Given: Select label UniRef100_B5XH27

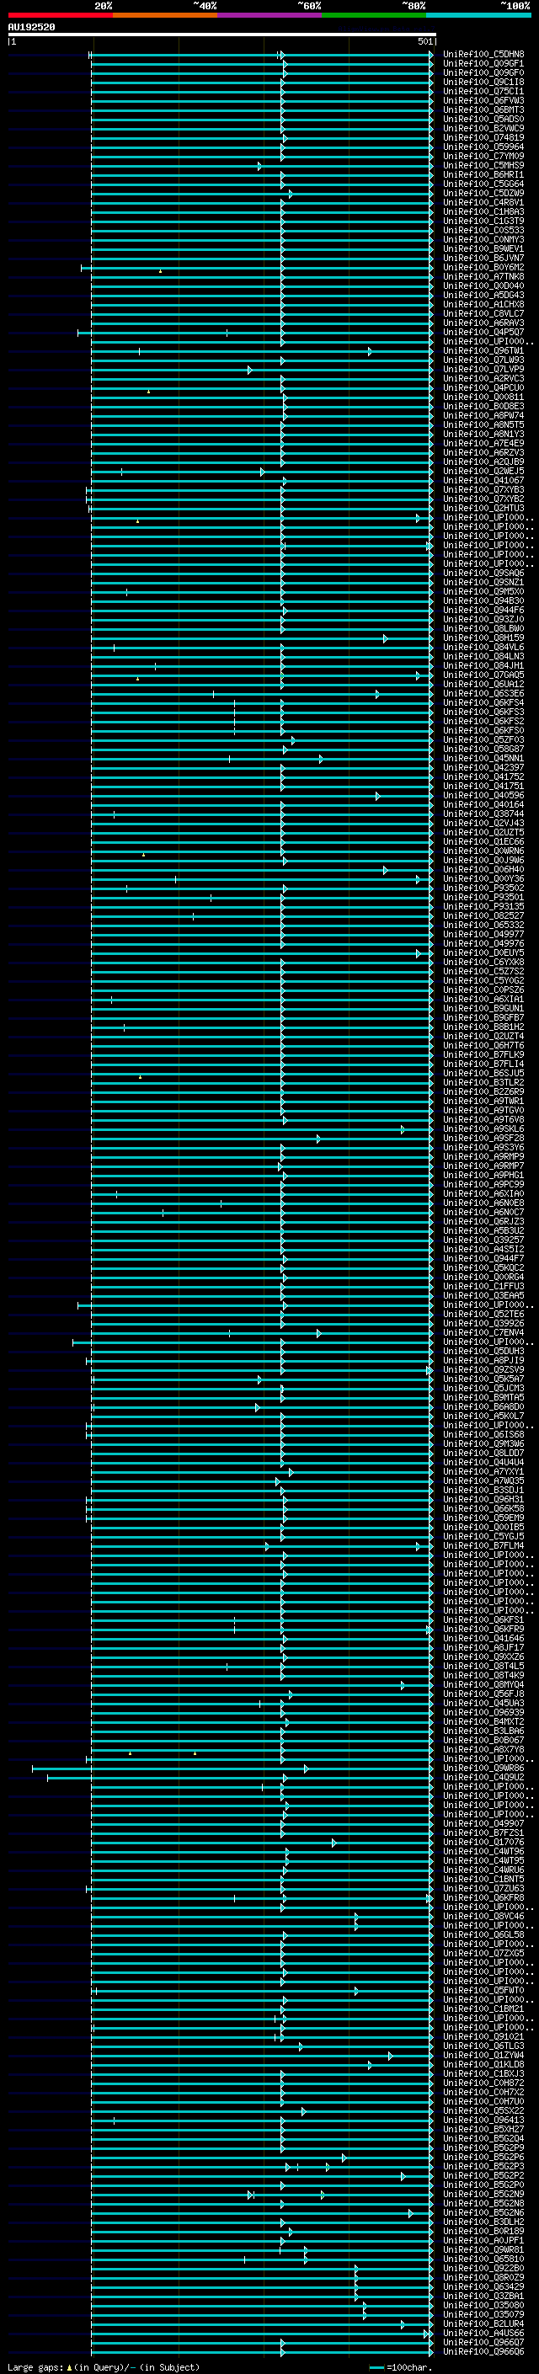Looking at the screenshot, I should coord(483,2130).
